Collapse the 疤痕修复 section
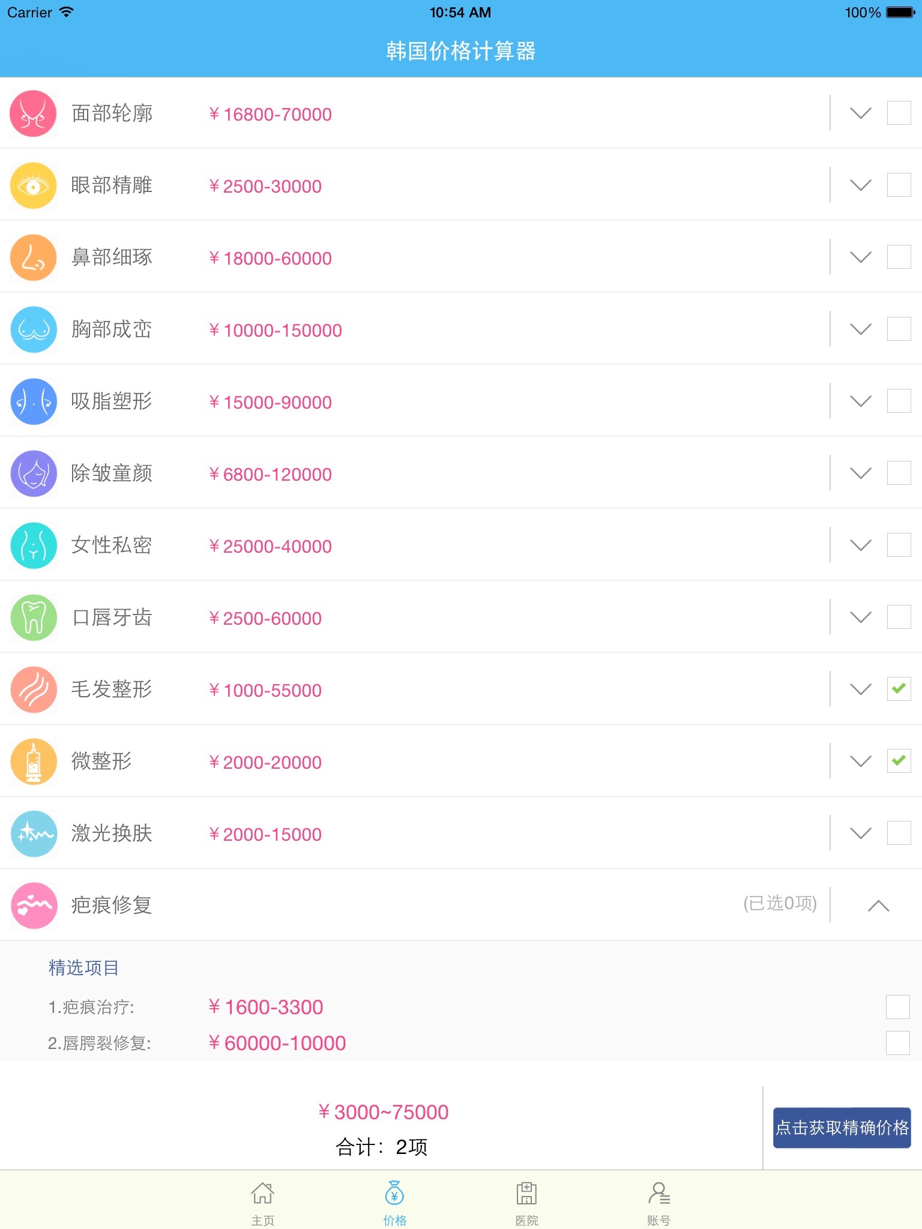Image resolution: width=922 pixels, height=1229 pixels. click(x=878, y=906)
